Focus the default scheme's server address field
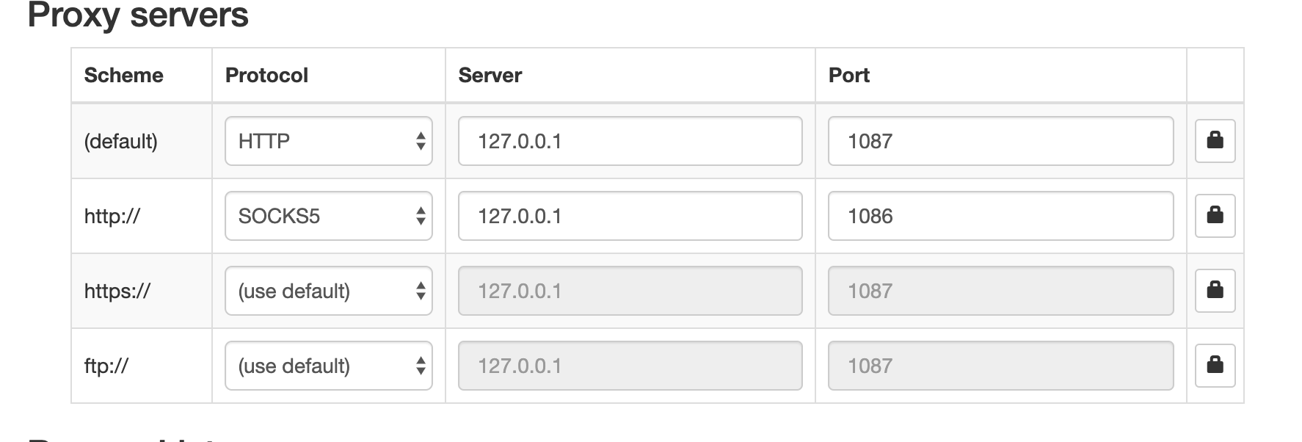Screen dimensions: 1302x442 click(x=629, y=141)
